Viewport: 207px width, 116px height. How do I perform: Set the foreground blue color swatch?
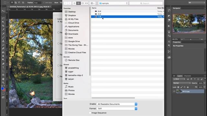pyautogui.click(x=2, y=89)
